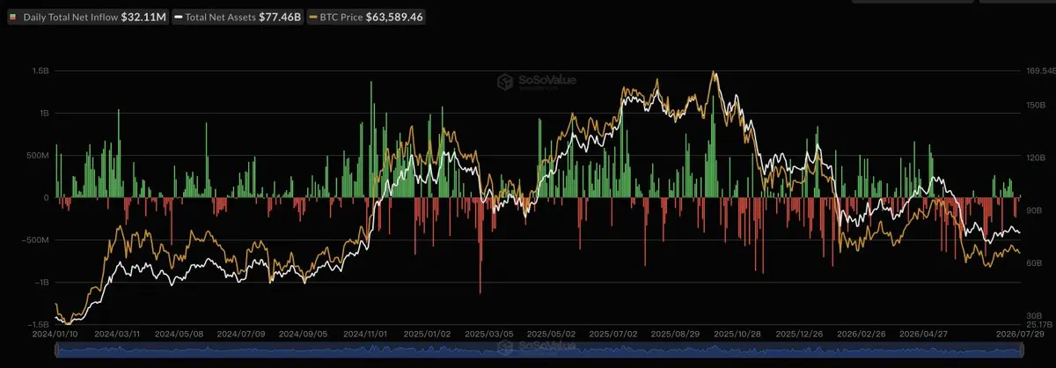The width and height of the screenshot is (1056, 368).
Task: Grab the right handle of the date range slider
Action: click(1021, 350)
